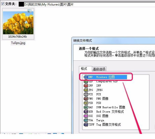Select the SGI image format icon
Viewport: 155px width, 139px height.
(x=86, y=116)
